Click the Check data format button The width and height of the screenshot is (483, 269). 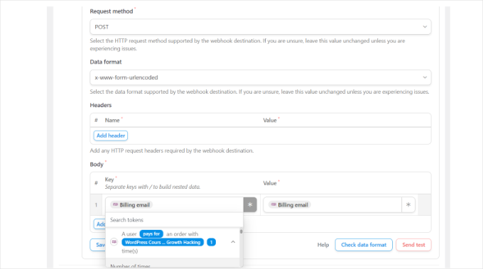coord(364,245)
